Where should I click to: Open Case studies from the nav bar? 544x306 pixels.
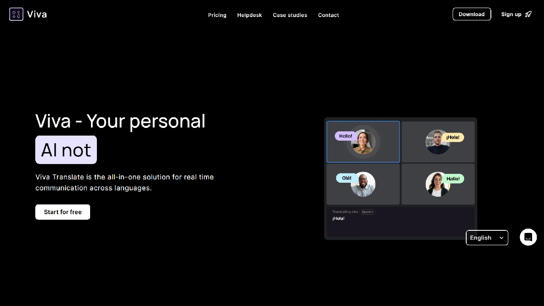(290, 15)
